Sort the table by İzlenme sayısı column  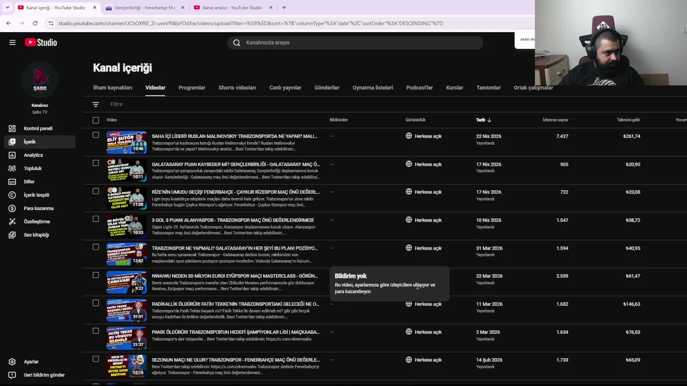(x=555, y=120)
